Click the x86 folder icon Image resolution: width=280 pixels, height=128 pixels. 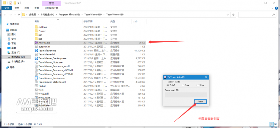pos(36,39)
